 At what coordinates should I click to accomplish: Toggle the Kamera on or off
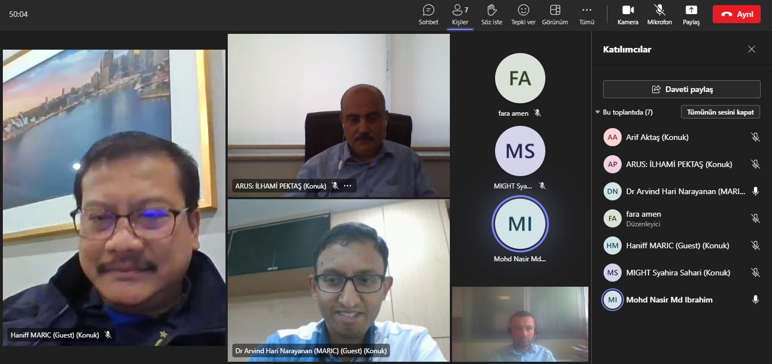tap(628, 15)
